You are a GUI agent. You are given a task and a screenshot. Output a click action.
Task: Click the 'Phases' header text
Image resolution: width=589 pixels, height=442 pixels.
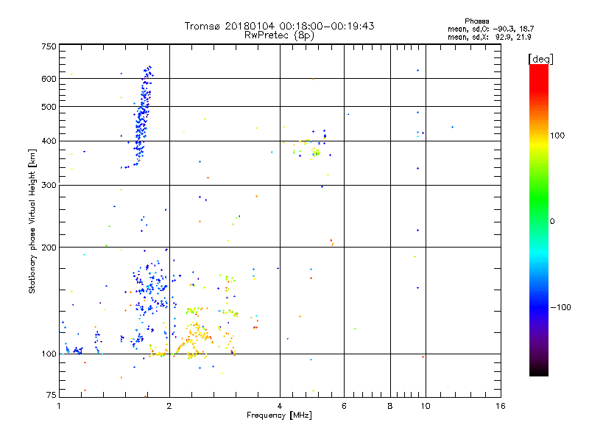(x=476, y=21)
